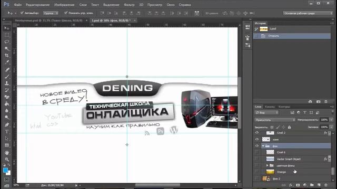
Task: Switch to the Контуры tab
Action: click(x=284, y=107)
